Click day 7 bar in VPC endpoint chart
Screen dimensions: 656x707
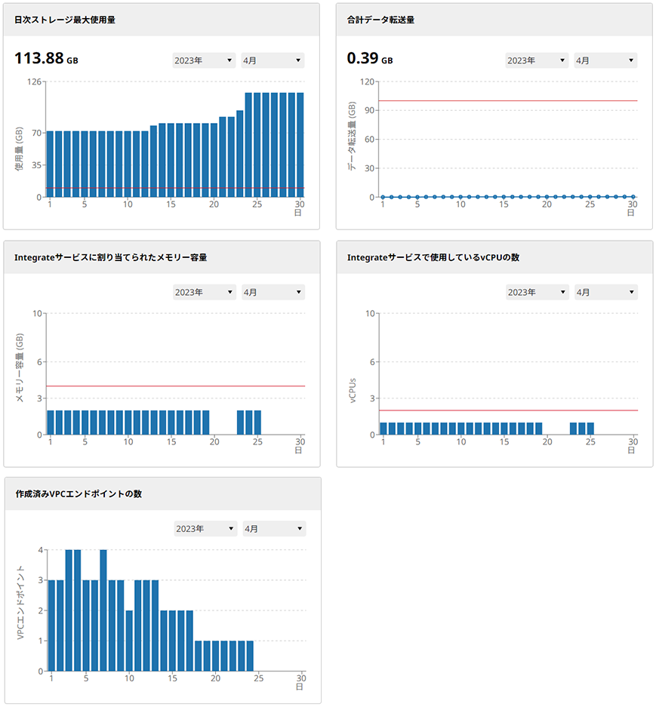103,610
